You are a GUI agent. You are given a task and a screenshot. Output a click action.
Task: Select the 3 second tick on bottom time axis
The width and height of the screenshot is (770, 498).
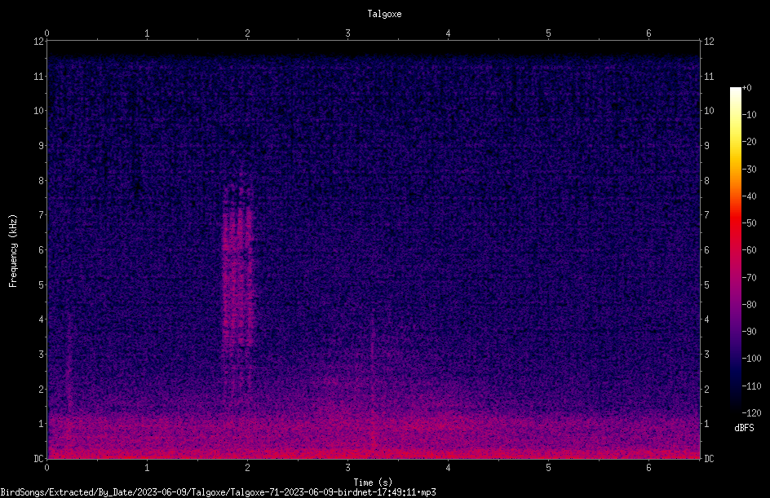pyautogui.click(x=347, y=468)
